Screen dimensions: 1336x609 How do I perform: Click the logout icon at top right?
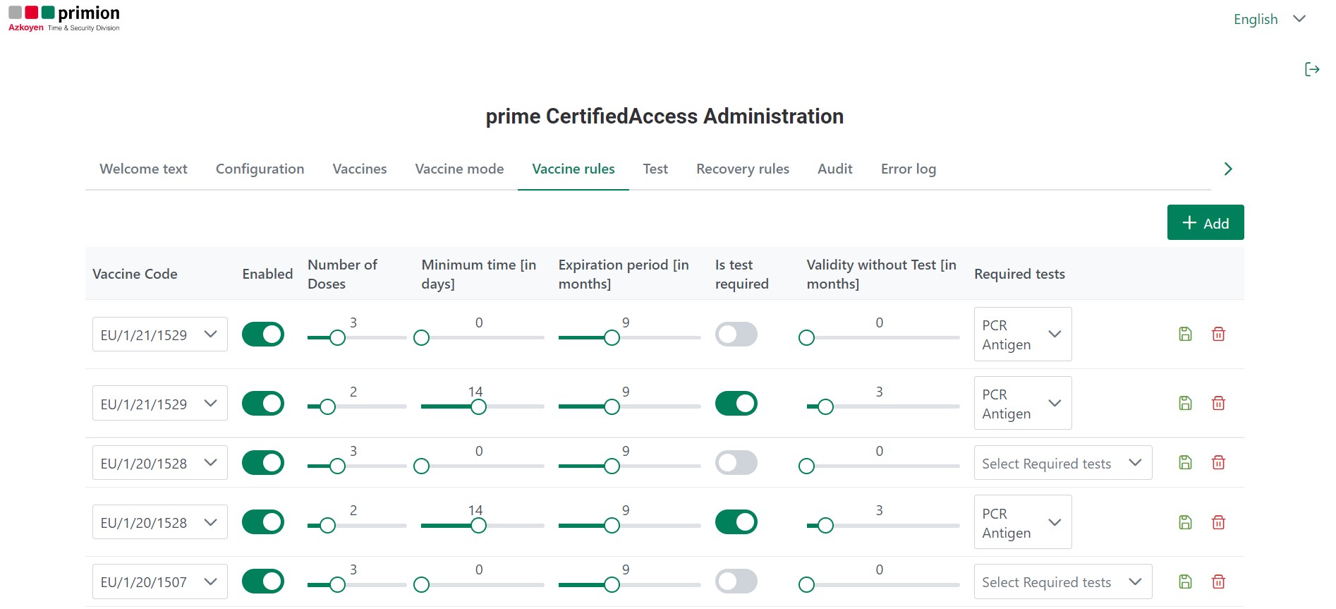(1311, 69)
